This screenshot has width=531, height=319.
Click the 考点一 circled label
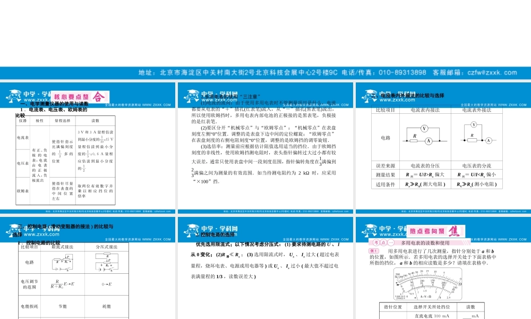click(x=384, y=243)
